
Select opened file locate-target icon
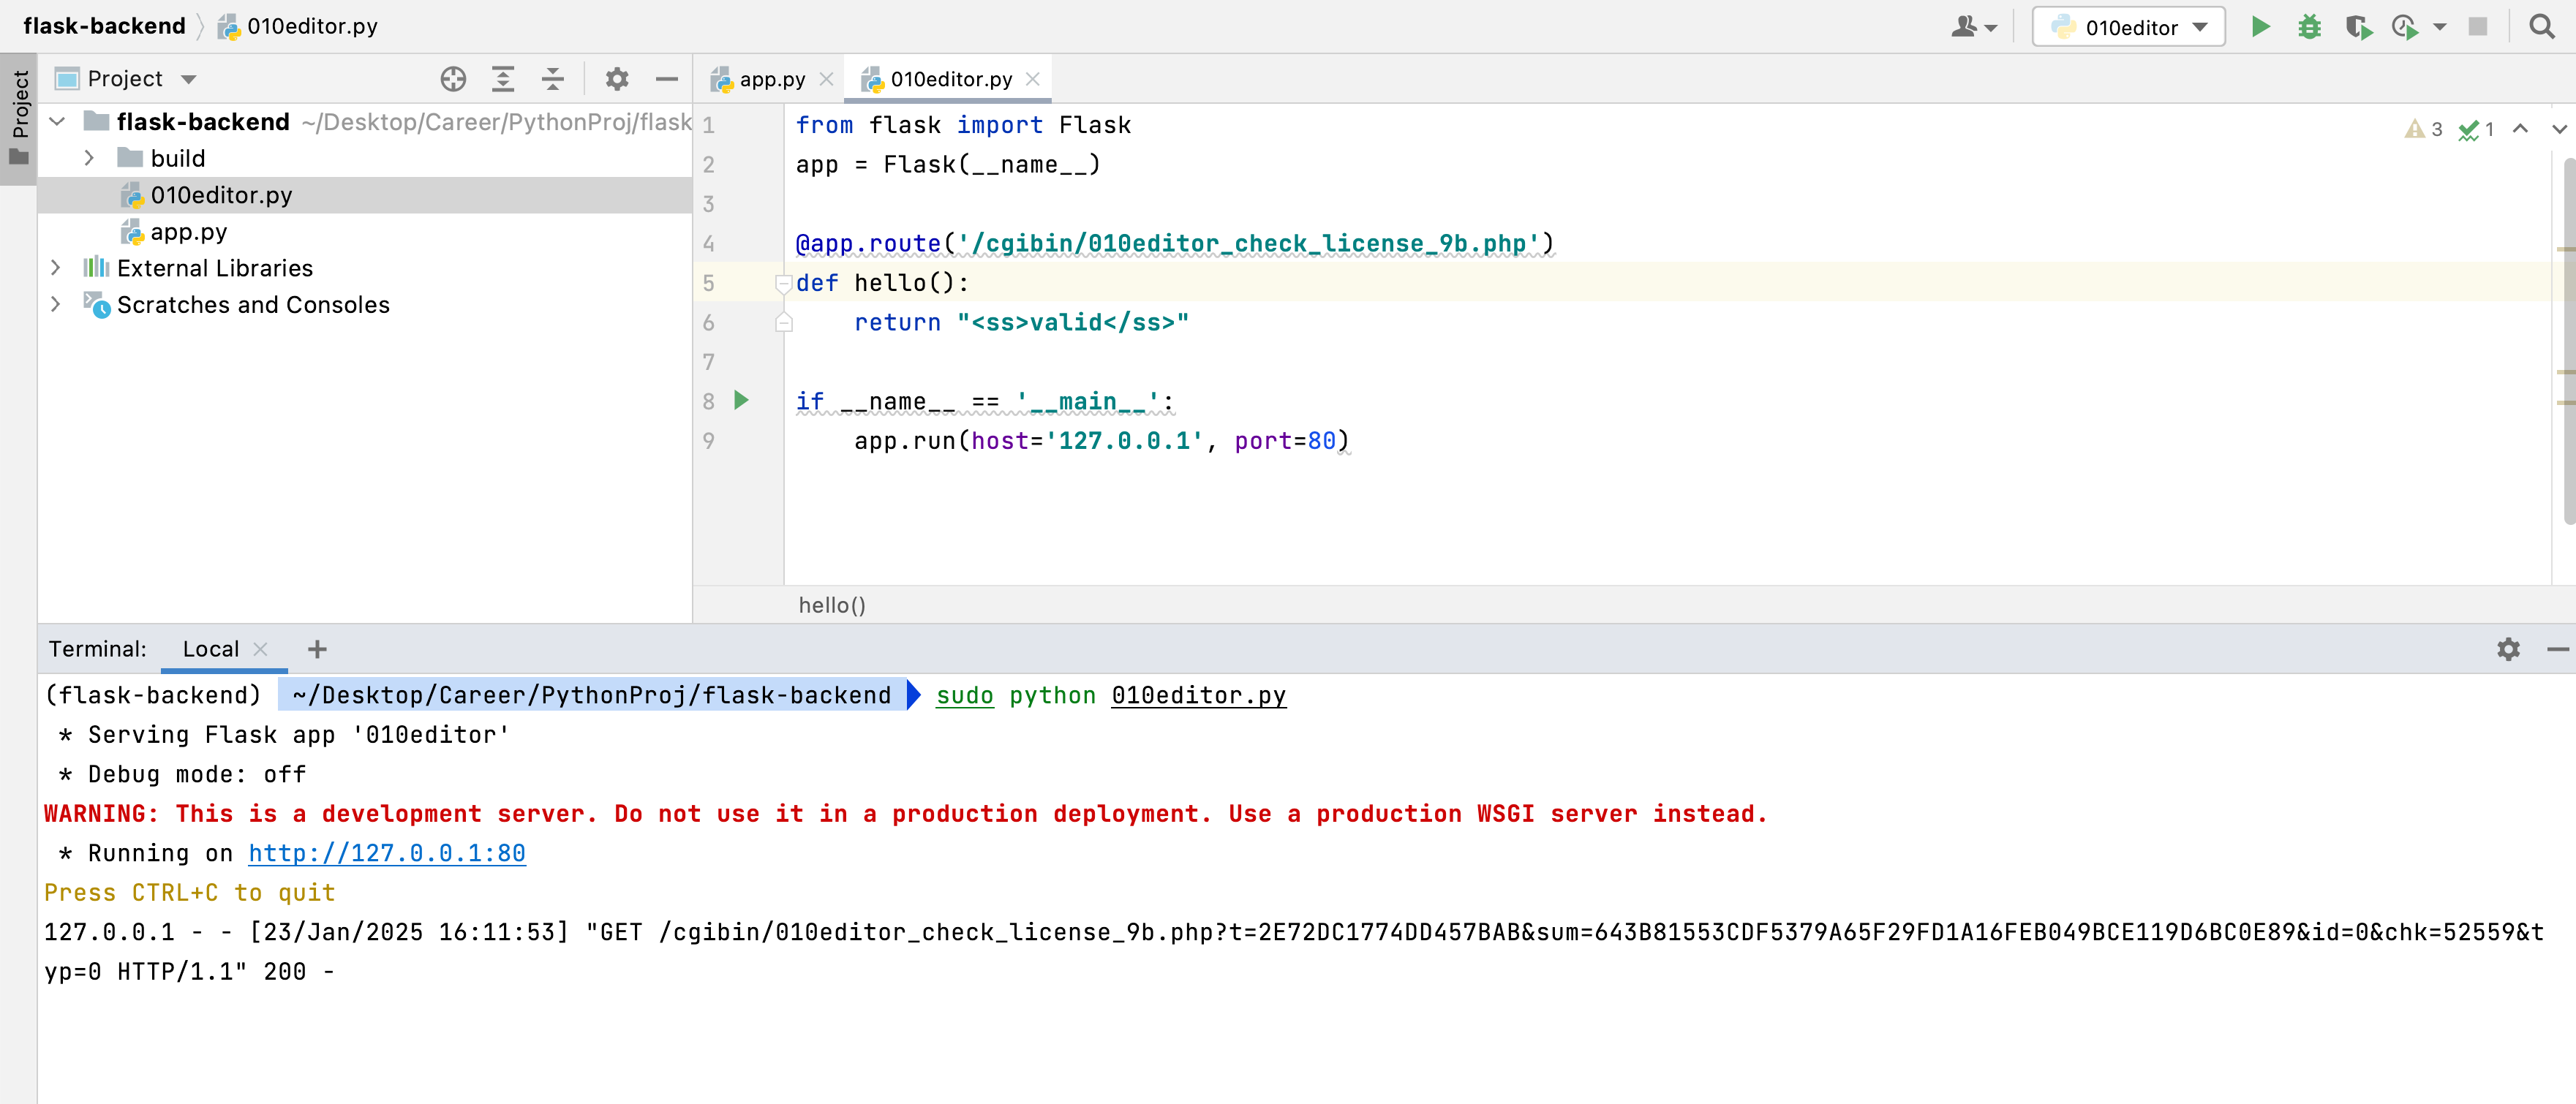453,79
